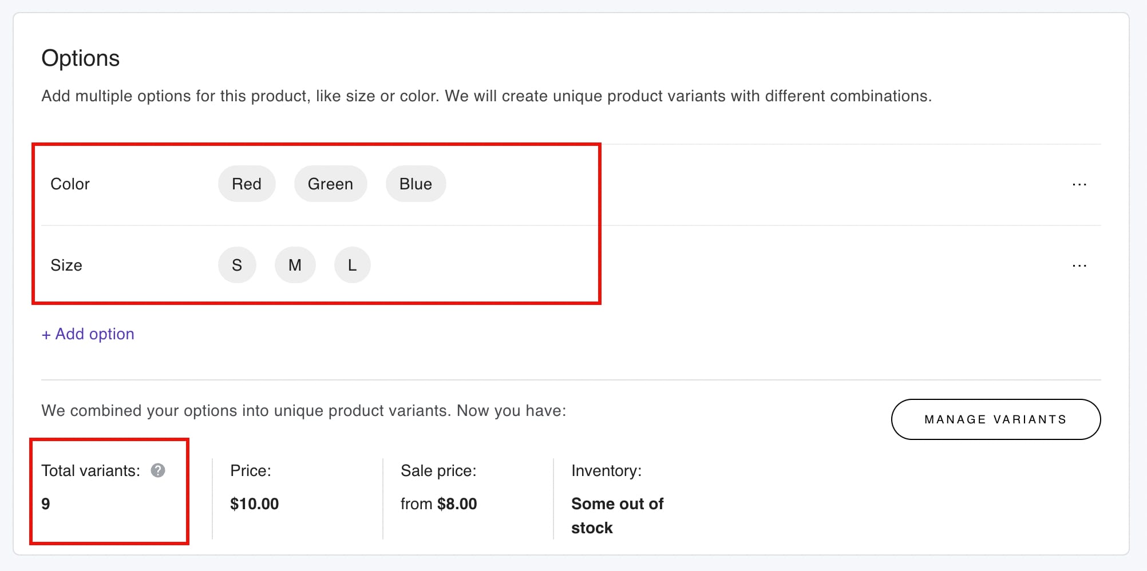Open the Size row options menu (ellipsis)

coord(1079,265)
